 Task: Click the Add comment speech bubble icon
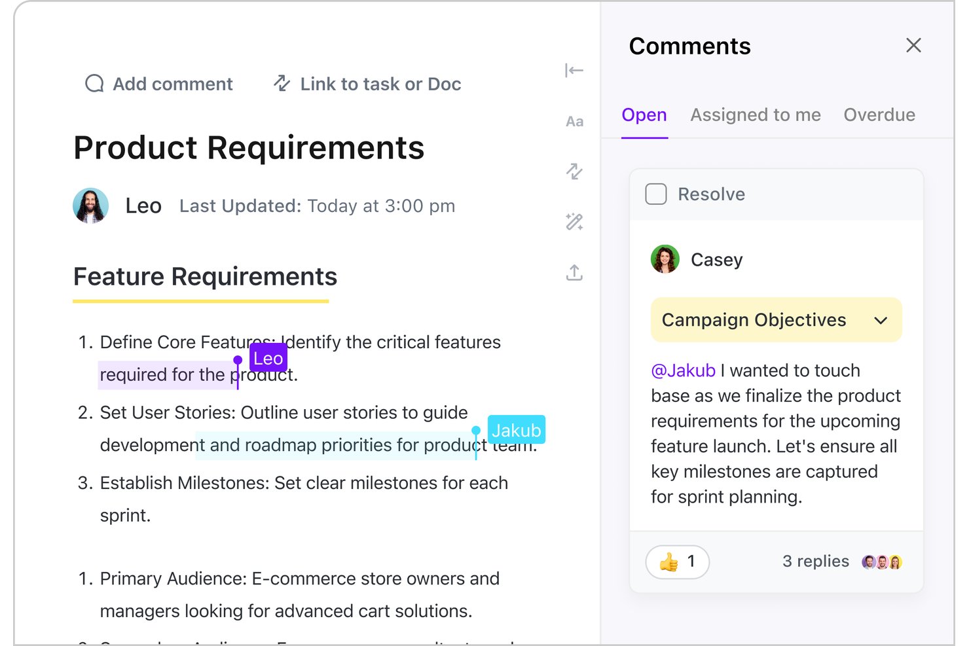point(94,84)
